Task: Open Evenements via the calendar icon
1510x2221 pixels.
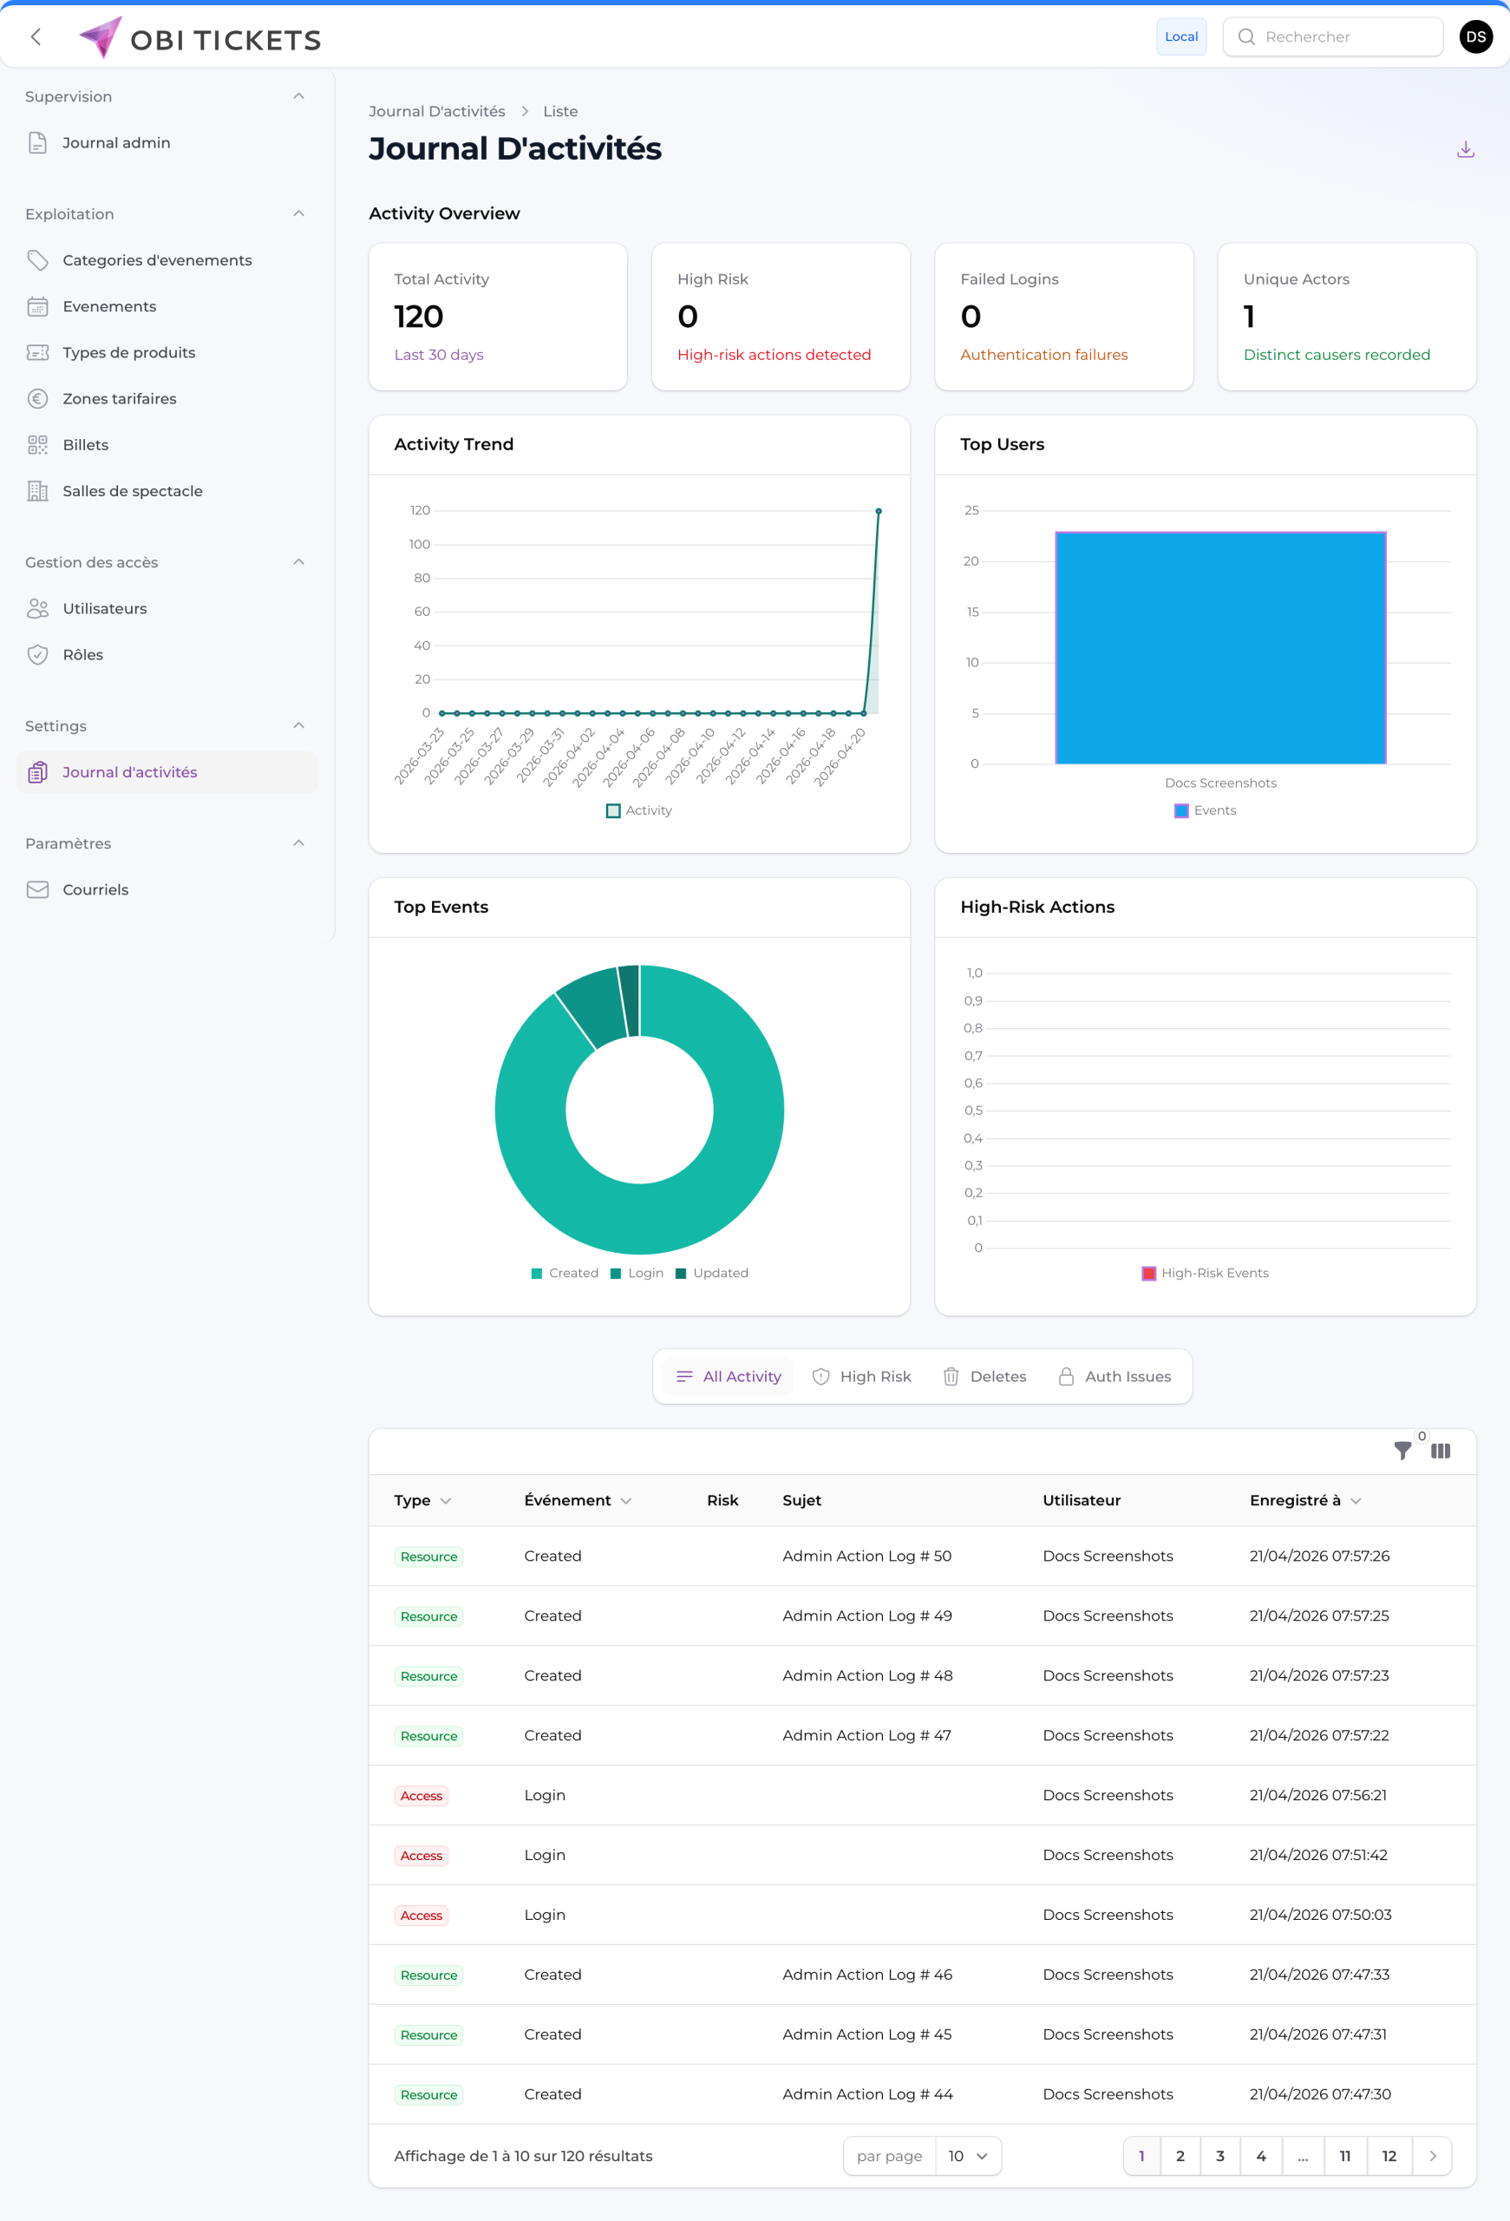Action: [37, 305]
